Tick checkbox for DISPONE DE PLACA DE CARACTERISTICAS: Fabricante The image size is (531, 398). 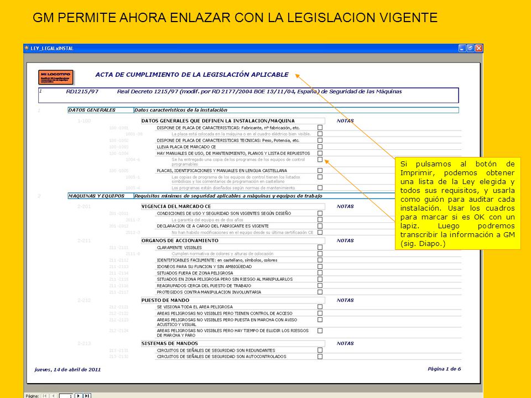(x=320, y=128)
